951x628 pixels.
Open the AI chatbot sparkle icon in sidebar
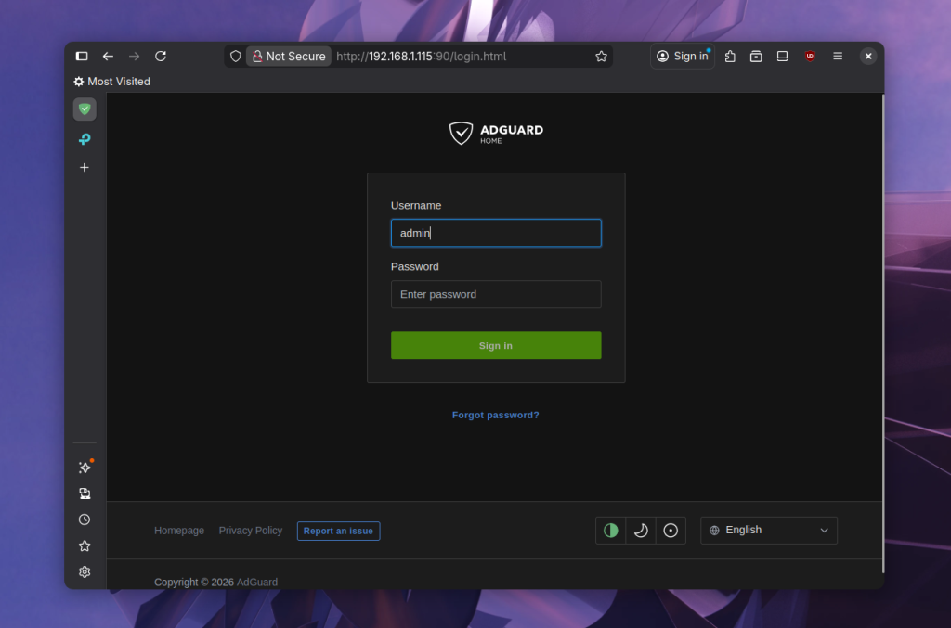pyautogui.click(x=85, y=468)
